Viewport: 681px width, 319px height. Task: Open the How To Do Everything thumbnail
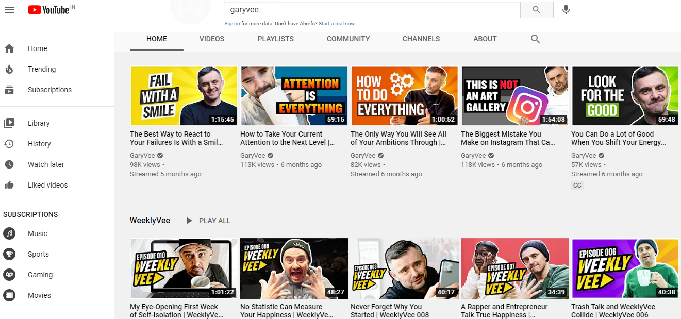point(404,96)
